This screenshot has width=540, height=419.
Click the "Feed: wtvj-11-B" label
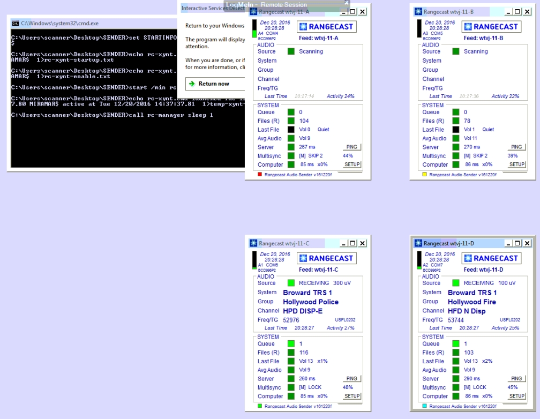click(x=484, y=38)
